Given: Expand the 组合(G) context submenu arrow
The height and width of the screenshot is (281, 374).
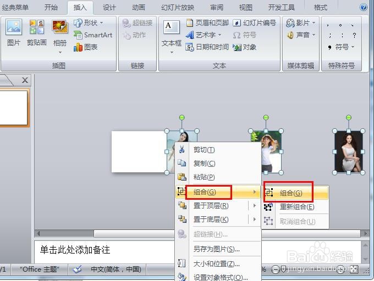Looking at the screenshot, I should coord(255,192).
